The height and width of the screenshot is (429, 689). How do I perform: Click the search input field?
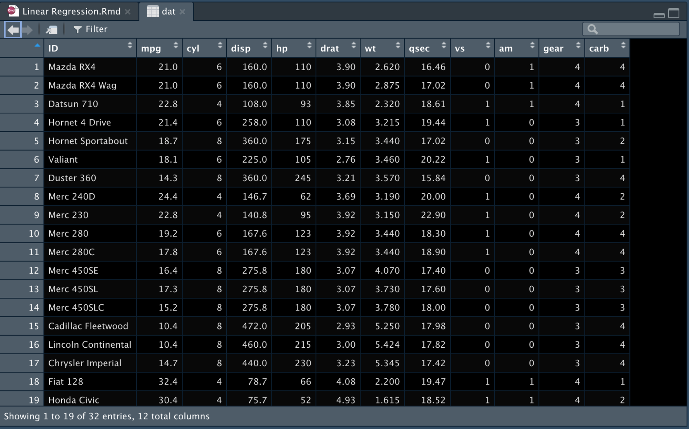[x=631, y=29]
